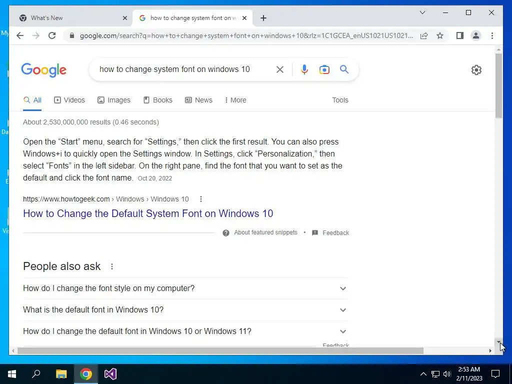
Task: Go back with Chrome's back arrow
Action: [x=20, y=35]
